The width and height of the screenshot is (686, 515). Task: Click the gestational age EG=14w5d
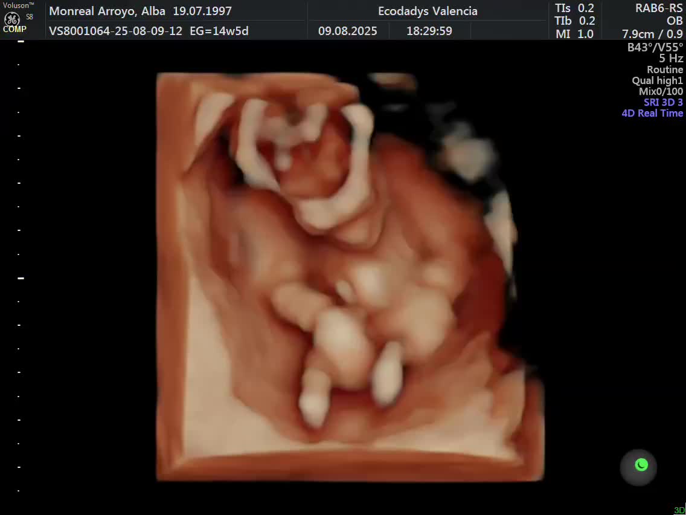pos(219,31)
